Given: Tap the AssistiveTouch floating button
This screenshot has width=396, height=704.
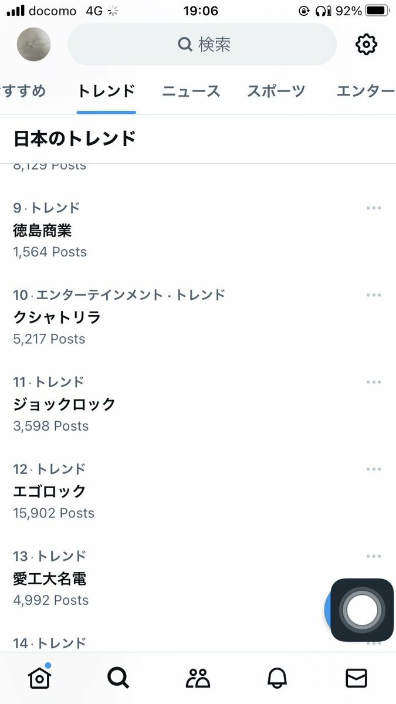Looking at the screenshot, I should pos(362,610).
